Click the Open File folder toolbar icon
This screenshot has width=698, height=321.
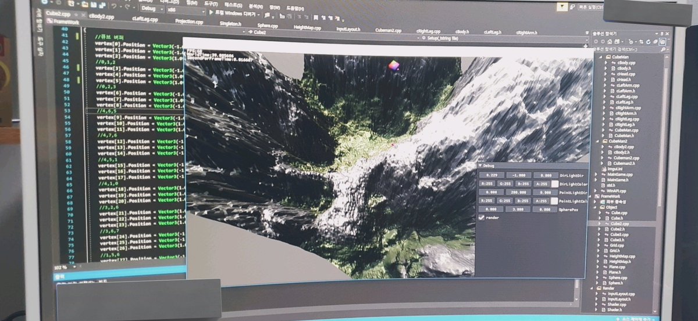pos(85,4)
